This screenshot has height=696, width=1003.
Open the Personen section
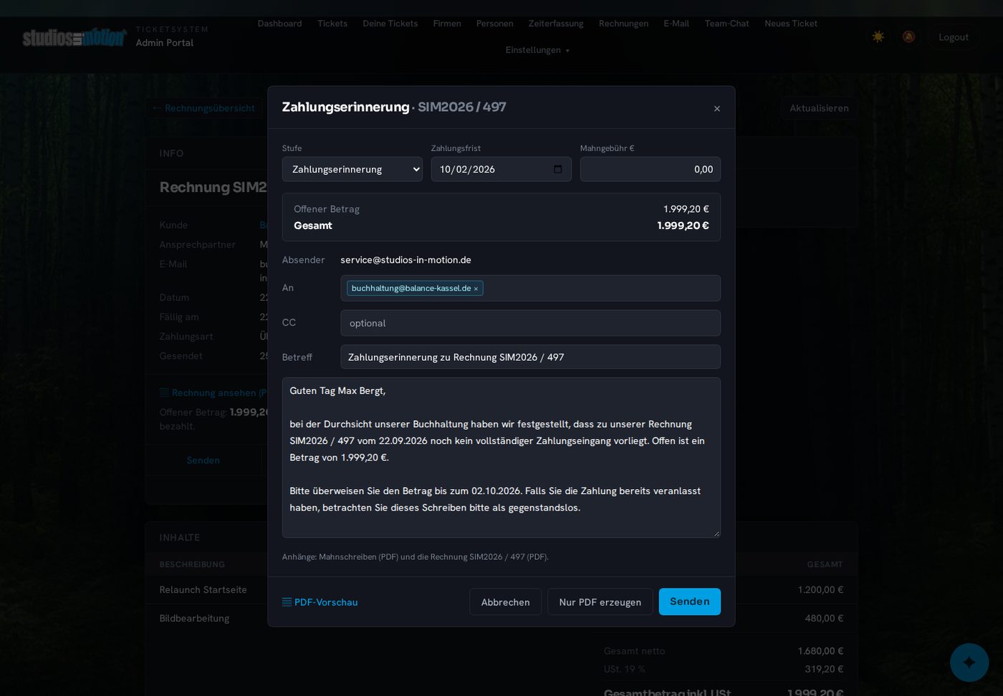[495, 24]
